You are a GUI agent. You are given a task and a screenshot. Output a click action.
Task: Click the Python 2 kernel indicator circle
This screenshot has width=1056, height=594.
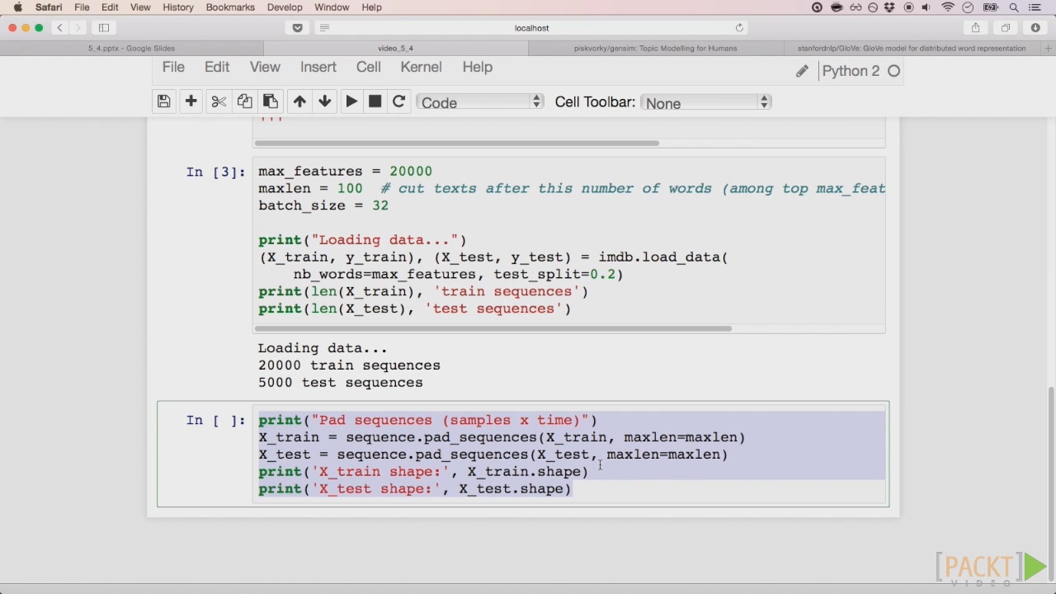[893, 71]
